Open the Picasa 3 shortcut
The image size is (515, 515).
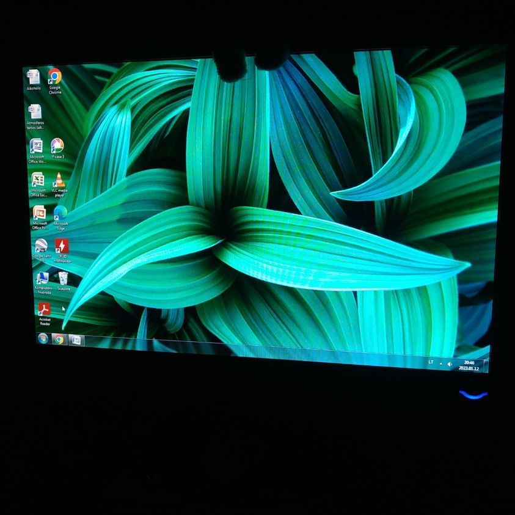click(57, 146)
